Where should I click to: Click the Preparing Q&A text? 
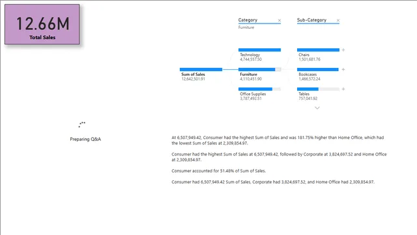pos(85,139)
